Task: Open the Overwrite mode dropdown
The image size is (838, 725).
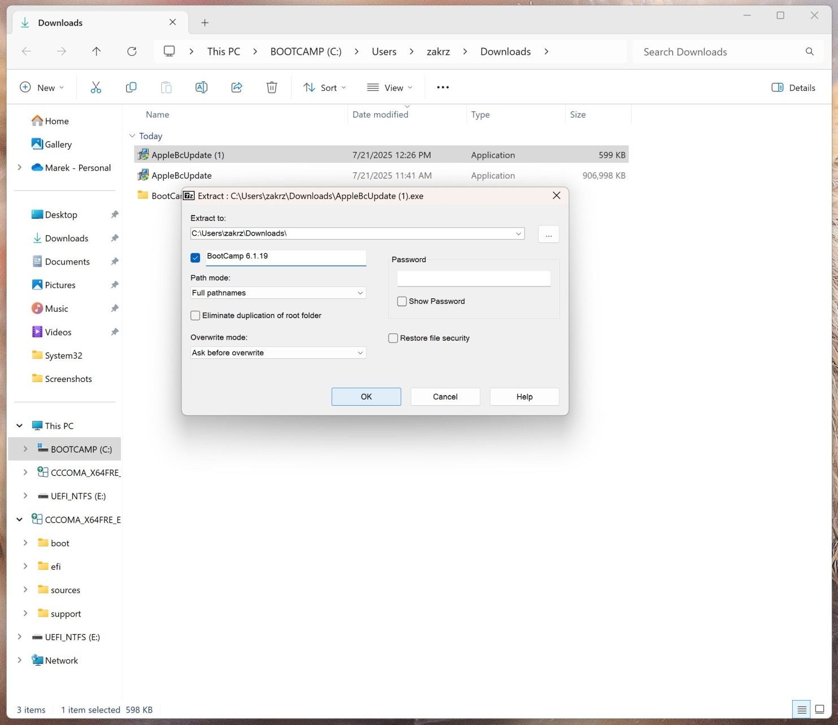Action: [278, 353]
